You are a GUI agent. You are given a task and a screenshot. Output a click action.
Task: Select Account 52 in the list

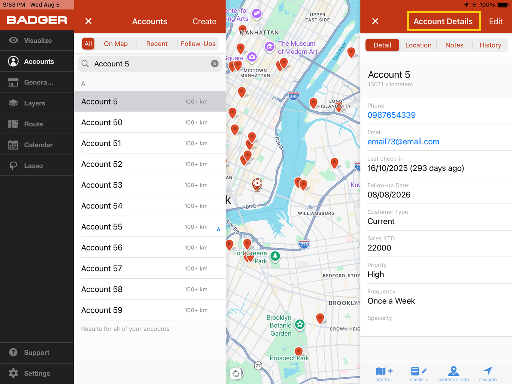tap(150, 164)
